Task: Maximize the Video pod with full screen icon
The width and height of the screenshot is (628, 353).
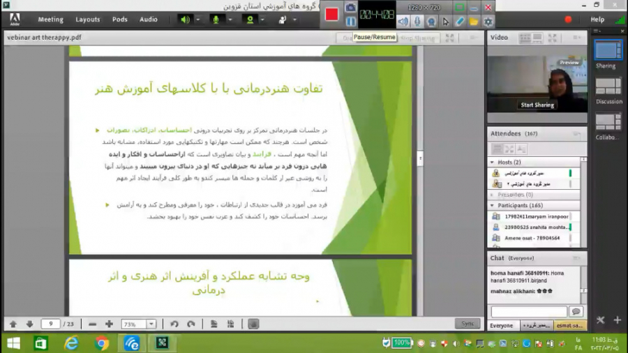Action: 553,38
